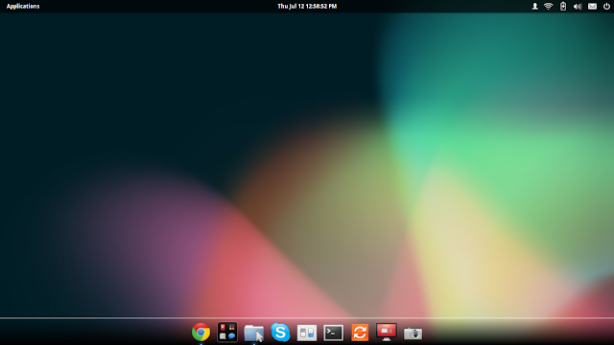Screen dimensions: 614x345
Task: Click an empty area of the desktop wallpaper
Action: (156, 98)
